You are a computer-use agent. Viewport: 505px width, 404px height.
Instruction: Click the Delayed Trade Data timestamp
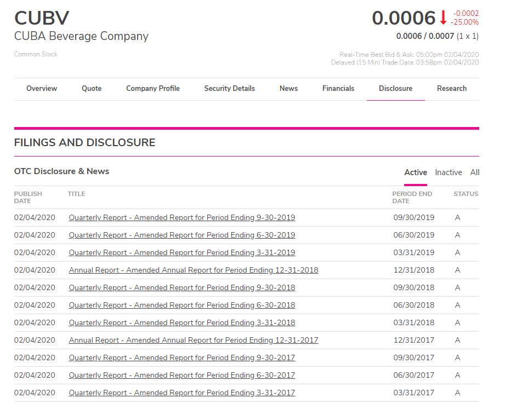[x=405, y=62]
